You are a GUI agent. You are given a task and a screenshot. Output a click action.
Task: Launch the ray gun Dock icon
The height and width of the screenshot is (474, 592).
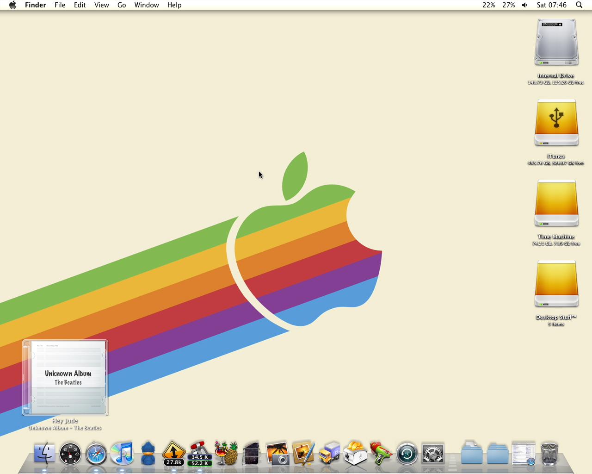[381, 453]
